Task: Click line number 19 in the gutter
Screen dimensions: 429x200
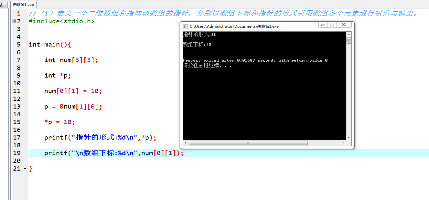Action: pyautogui.click(x=17, y=153)
